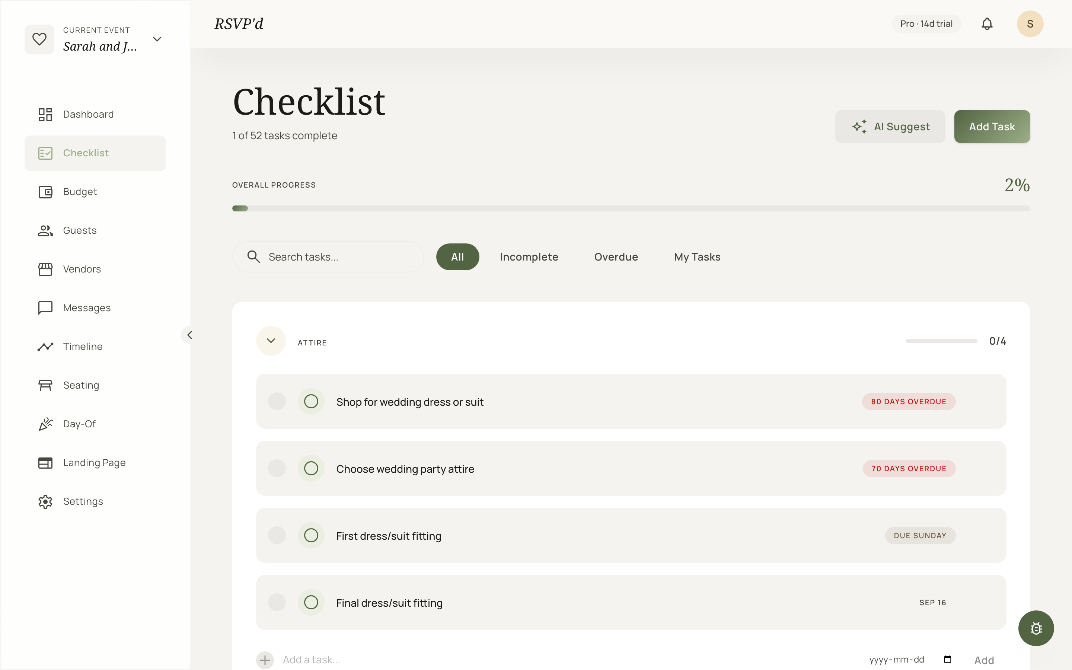This screenshot has height=670, width=1072.
Task: Click the Messages chat bubble icon
Action: click(x=45, y=308)
